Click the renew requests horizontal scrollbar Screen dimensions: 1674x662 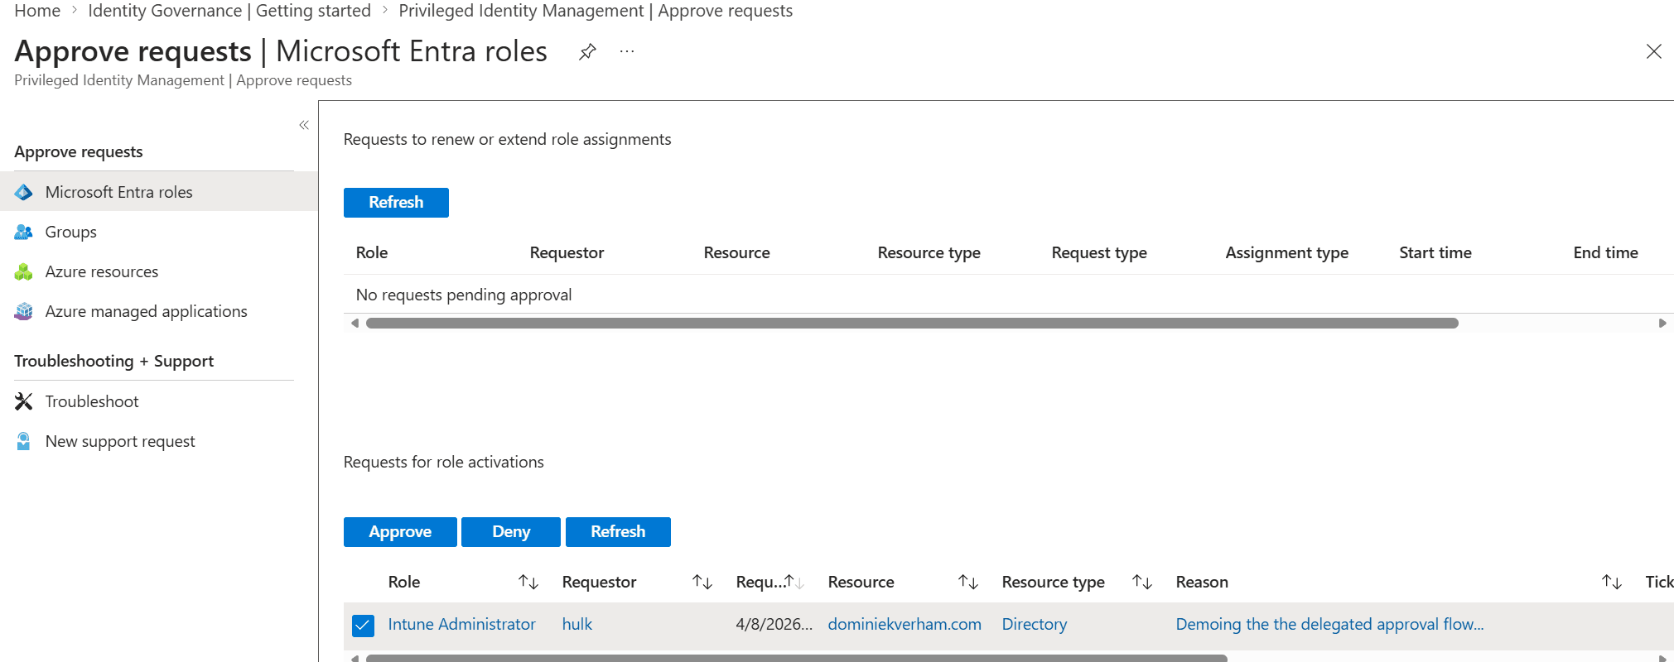click(911, 324)
